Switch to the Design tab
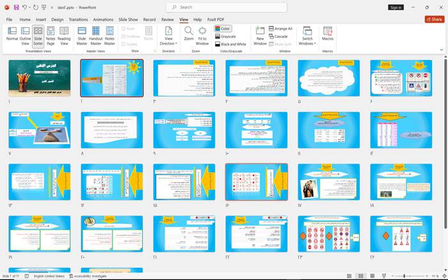This screenshot has height=280, width=448. (58, 20)
